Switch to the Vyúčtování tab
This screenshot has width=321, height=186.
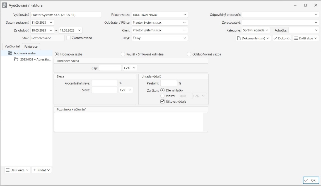pyautogui.click(x=12, y=46)
